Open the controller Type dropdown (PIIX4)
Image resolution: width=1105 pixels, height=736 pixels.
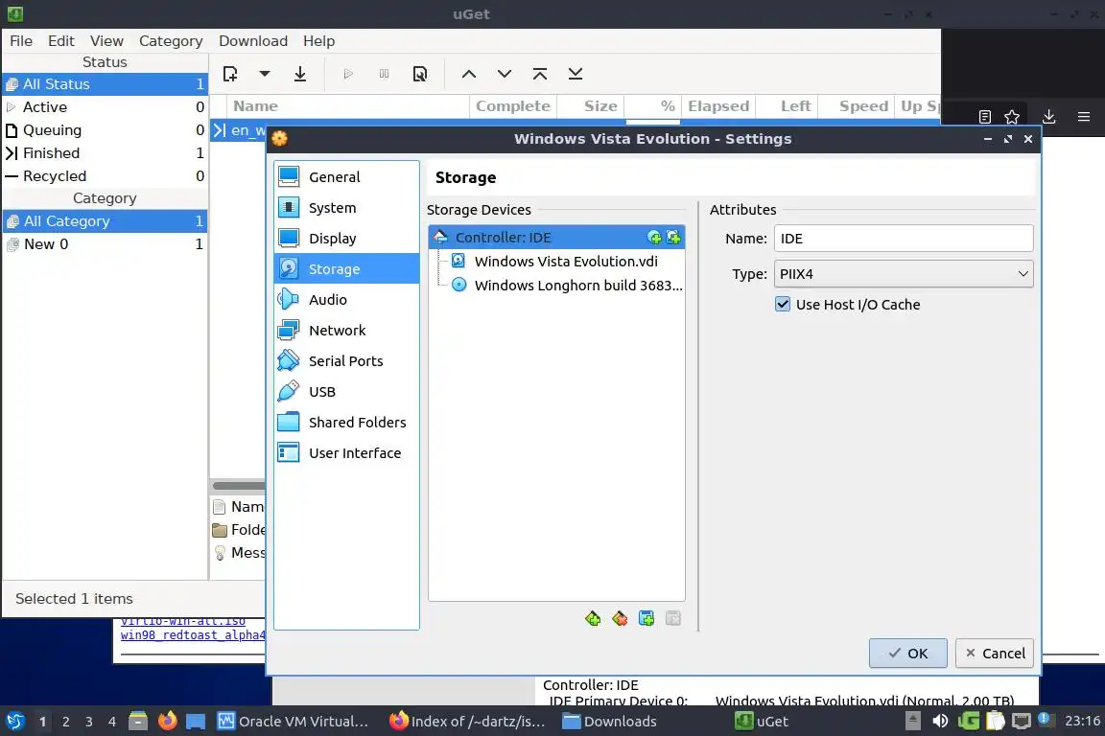[904, 274]
